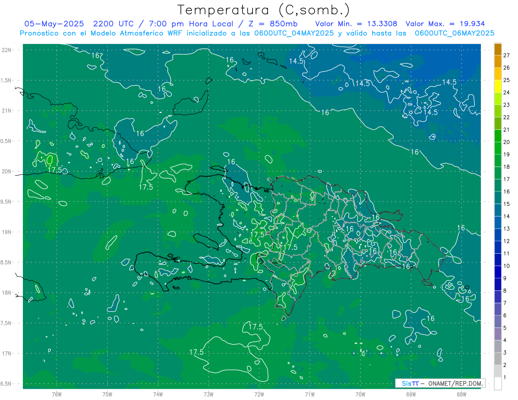Click the legend value 19 on the color scale
The width and height of the screenshot is (518, 400).
click(x=507, y=154)
